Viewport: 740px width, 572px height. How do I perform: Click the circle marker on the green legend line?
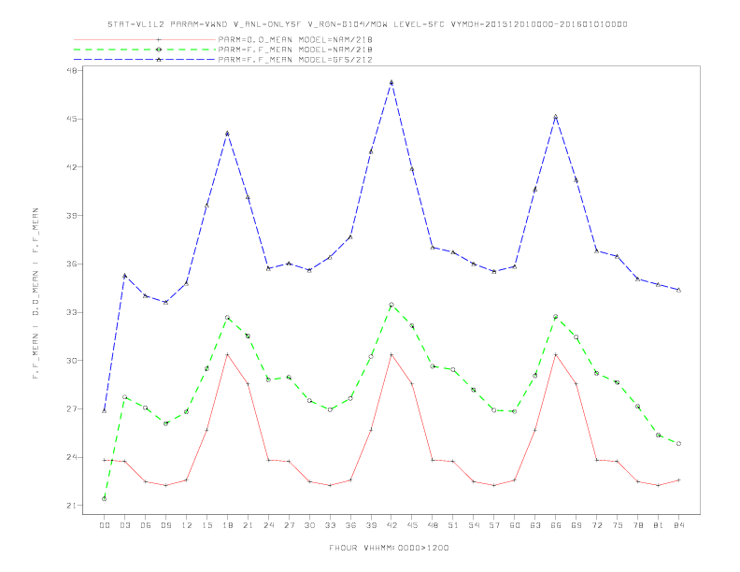(159, 50)
